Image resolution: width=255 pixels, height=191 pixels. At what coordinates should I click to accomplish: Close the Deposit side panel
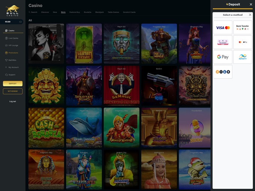click(251, 4)
